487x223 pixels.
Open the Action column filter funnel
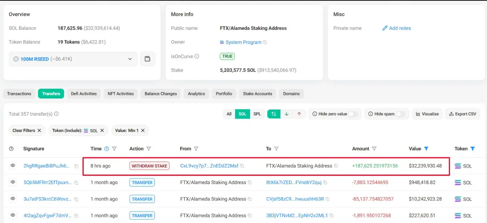click(x=149, y=149)
